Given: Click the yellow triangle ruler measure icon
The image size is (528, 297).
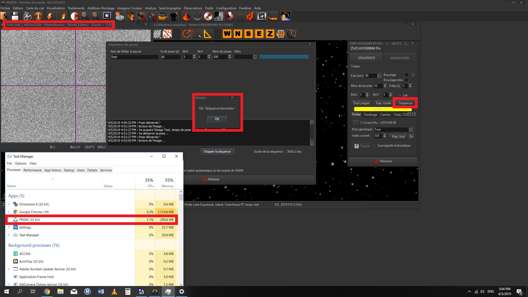Looking at the screenshot, I should point(208,34).
